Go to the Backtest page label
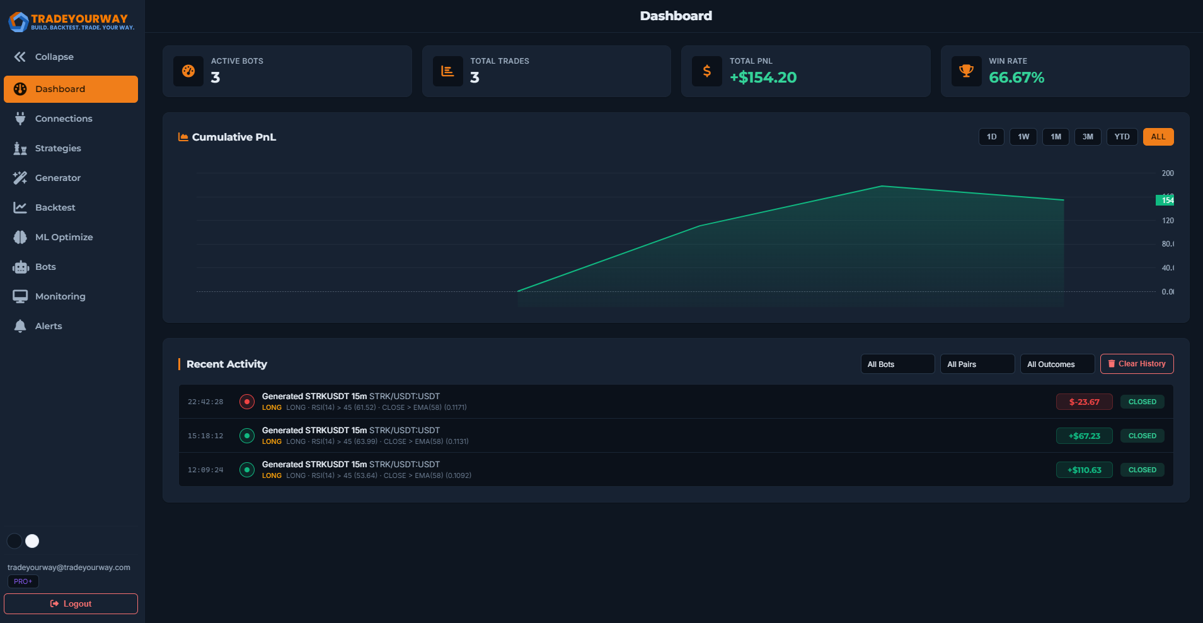 55,207
